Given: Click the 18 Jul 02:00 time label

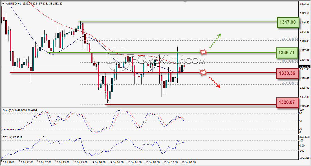Looking at the screenshot, I should click(x=189, y=162).
